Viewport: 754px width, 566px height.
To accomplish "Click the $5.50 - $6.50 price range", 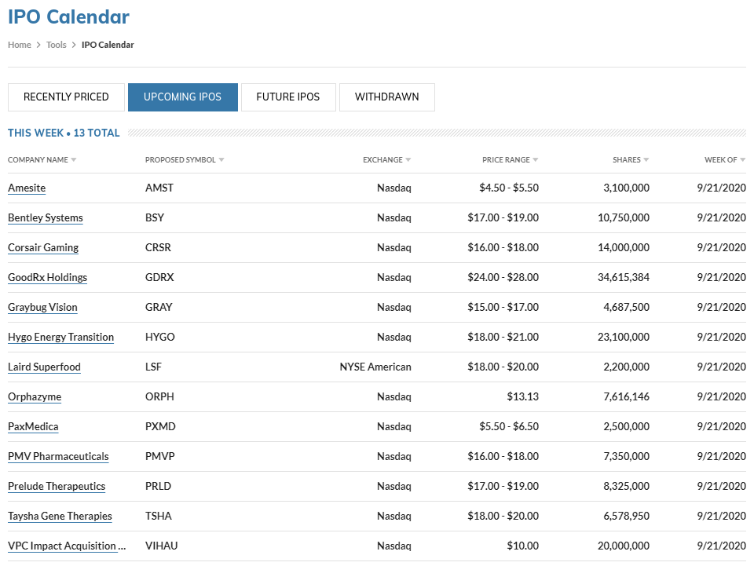I will [509, 426].
